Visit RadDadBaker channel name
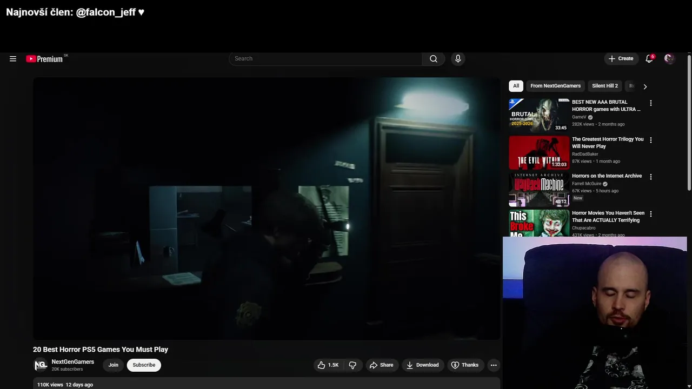This screenshot has height=389, width=692. pyautogui.click(x=585, y=154)
